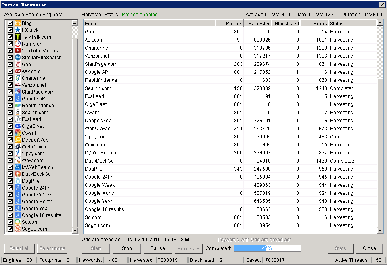This screenshot has width=387, height=265.
Task: Click the DuckDuckGo icon in engine list
Action: pos(17,174)
